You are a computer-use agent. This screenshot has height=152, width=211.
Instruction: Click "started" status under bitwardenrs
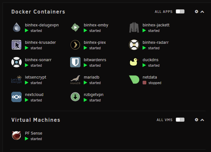pyautogui.click(x=95, y=65)
